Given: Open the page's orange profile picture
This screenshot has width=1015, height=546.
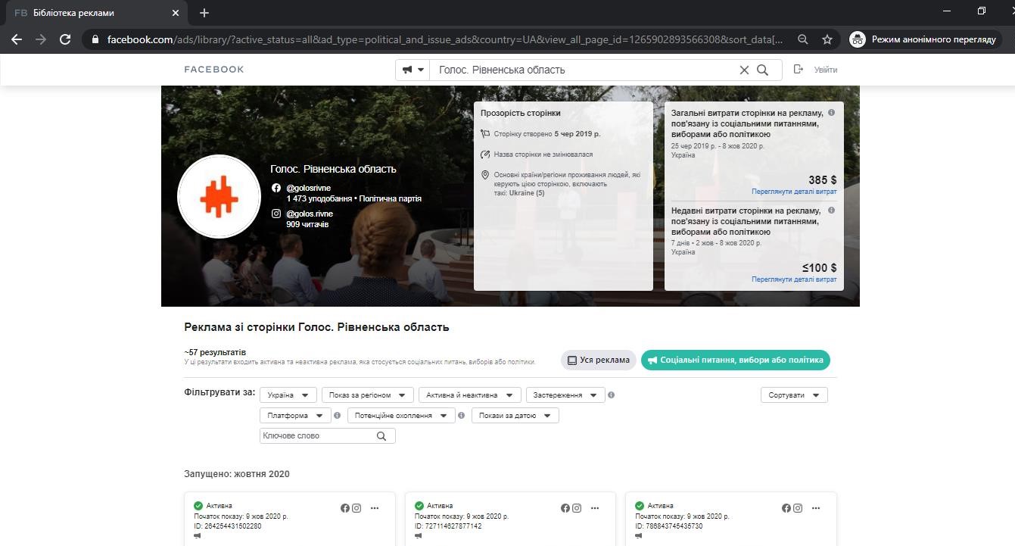Looking at the screenshot, I should tap(219, 197).
